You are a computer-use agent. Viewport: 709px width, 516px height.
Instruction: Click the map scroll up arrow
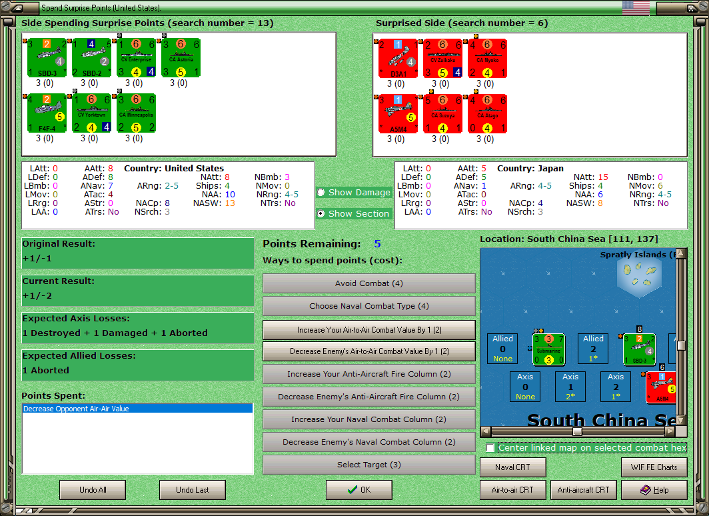tap(682, 253)
